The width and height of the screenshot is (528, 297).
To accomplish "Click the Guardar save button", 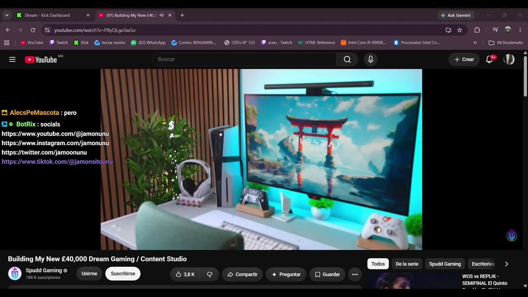I will (x=327, y=274).
